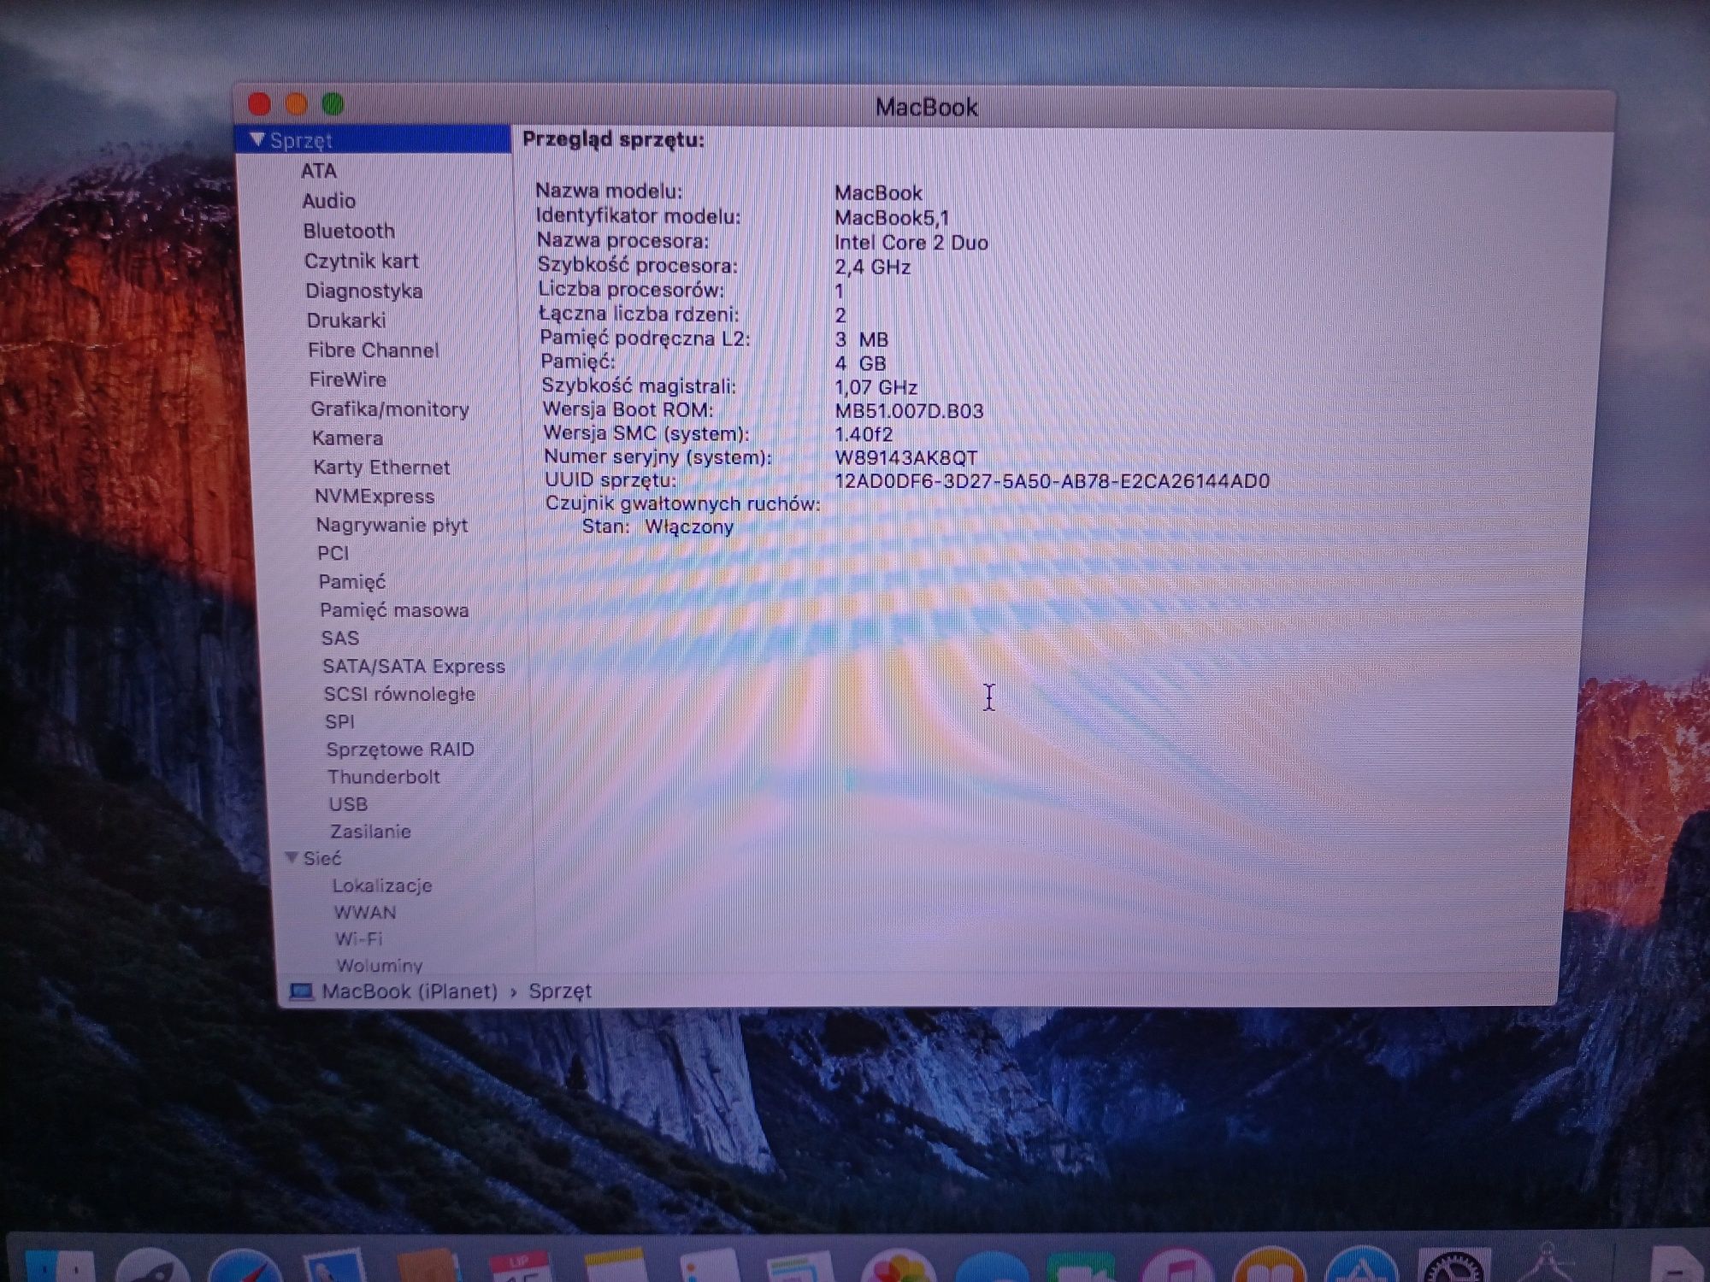Launch Safari compass icon in dock

pos(245,1267)
